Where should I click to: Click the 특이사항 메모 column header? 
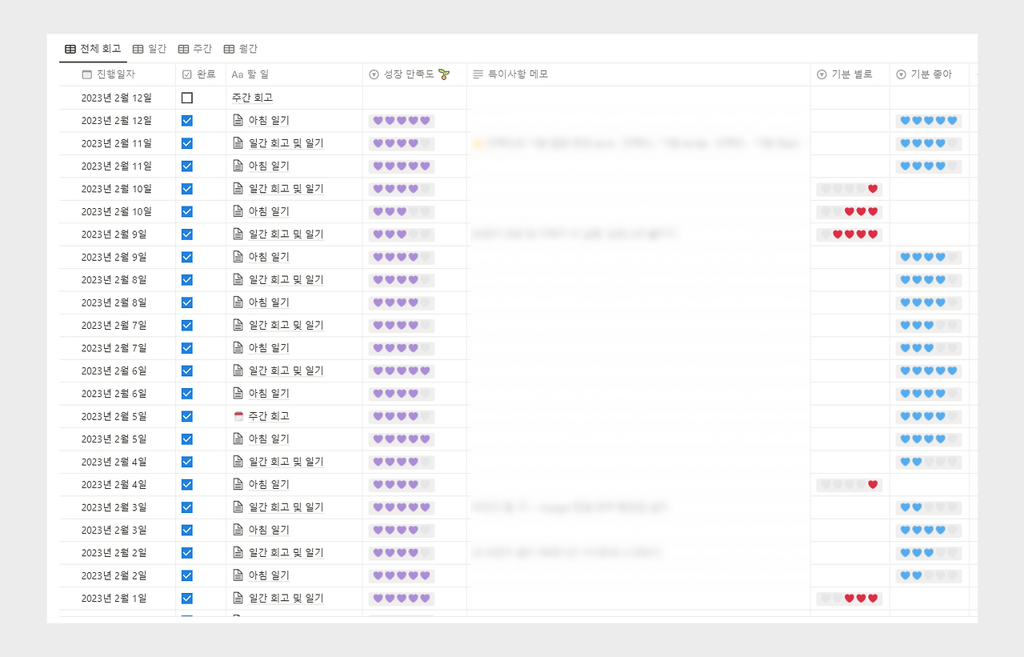[638, 74]
